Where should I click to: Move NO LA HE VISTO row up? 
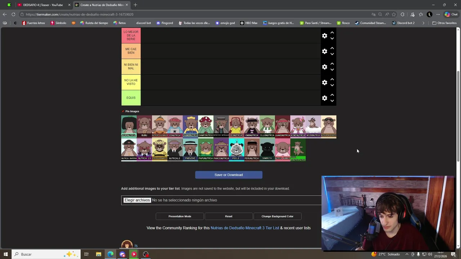click(332, 79)
